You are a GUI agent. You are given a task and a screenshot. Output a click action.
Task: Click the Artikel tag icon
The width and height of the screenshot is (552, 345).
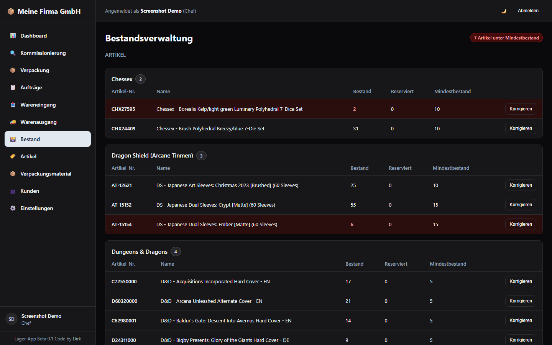pyautogui.click(x=13, y=156)
